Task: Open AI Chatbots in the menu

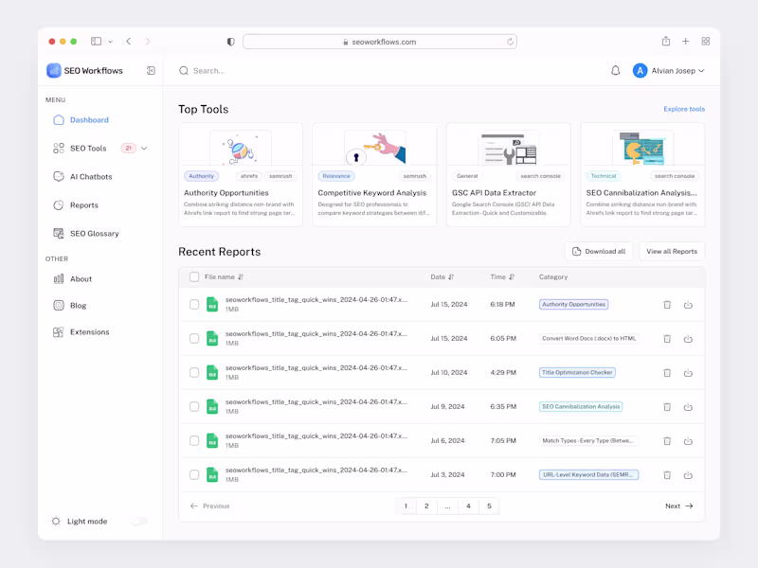Action: click(x=82, y=177)
